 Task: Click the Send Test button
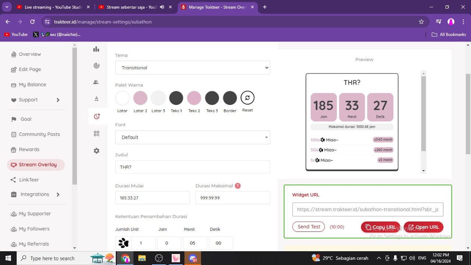pyautogui.click(x=309, y=227)
